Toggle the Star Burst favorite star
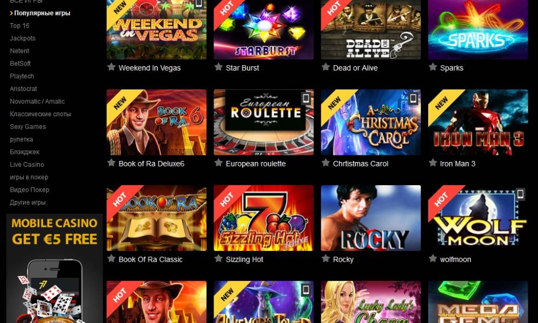 (x=218, y=67)
